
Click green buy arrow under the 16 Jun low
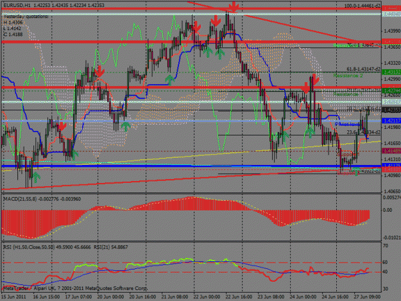point(36,177)
